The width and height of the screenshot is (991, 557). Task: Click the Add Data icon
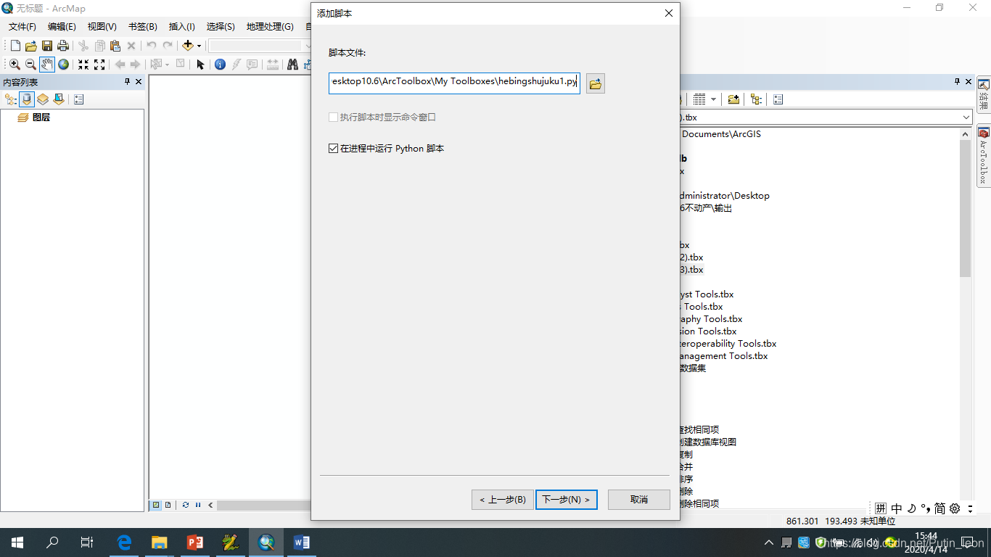(188, 46)
